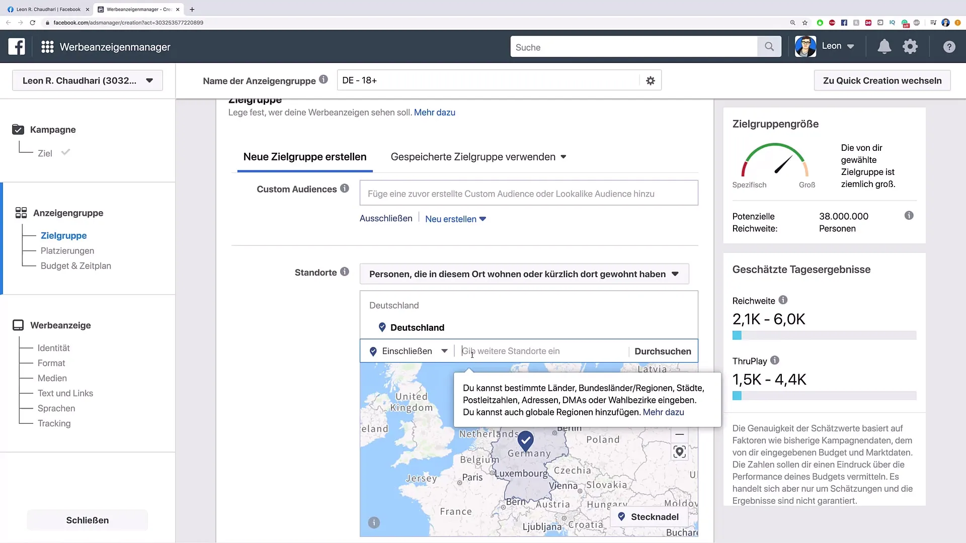
Task: Select Text und Links in sidebar
Action: coord(65,393)
